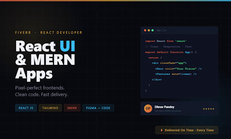Click the TAILWIND tag badge
Screen dimensions: 231x139
pyautogui.click(x=50, y=108)
